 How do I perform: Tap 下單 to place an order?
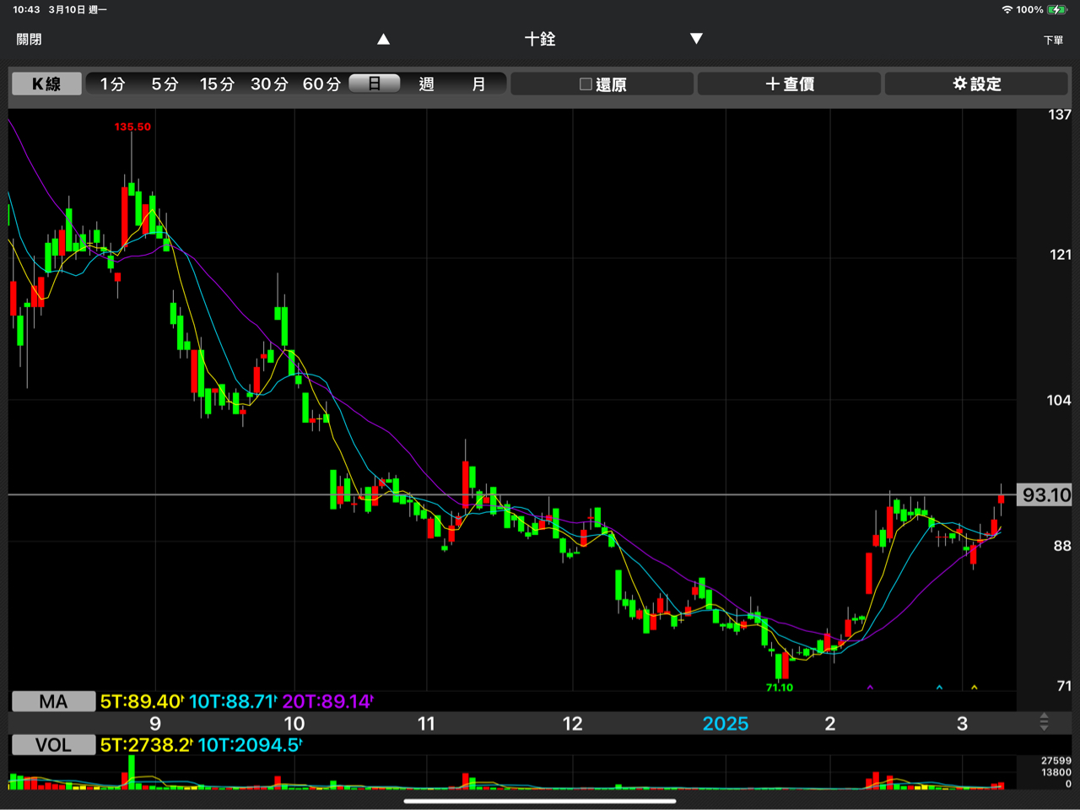coord(1053,40)
